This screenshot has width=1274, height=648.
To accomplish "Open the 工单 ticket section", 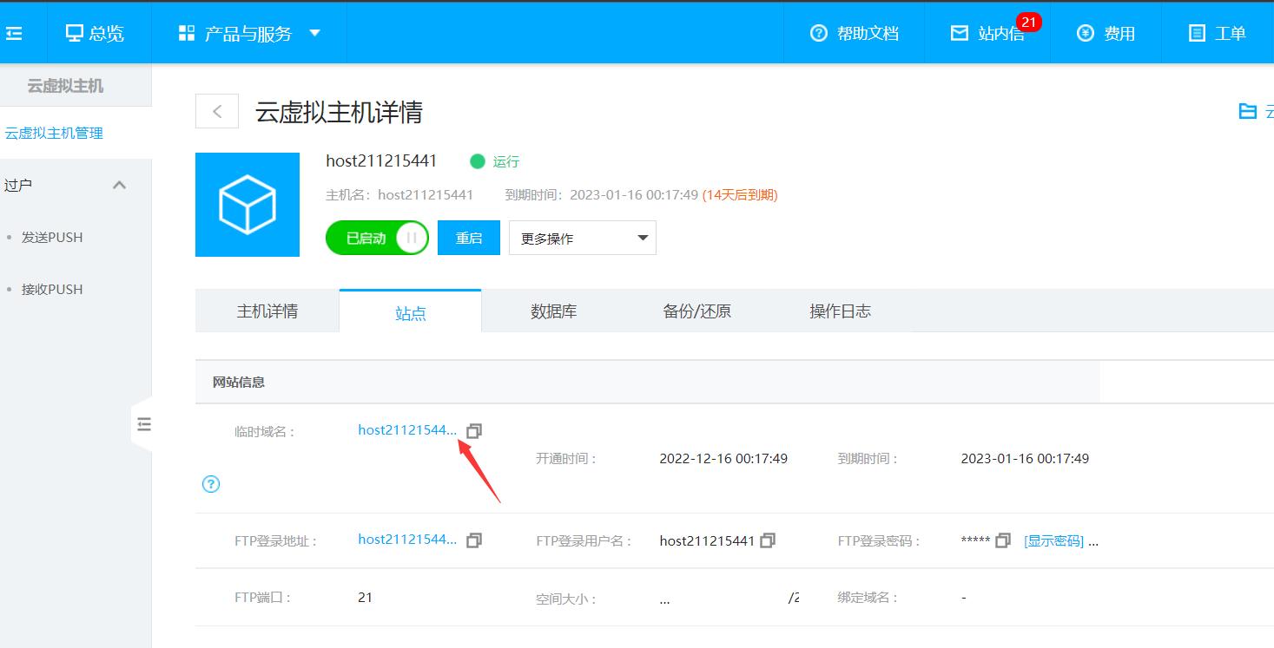I will pos(1216,33).
